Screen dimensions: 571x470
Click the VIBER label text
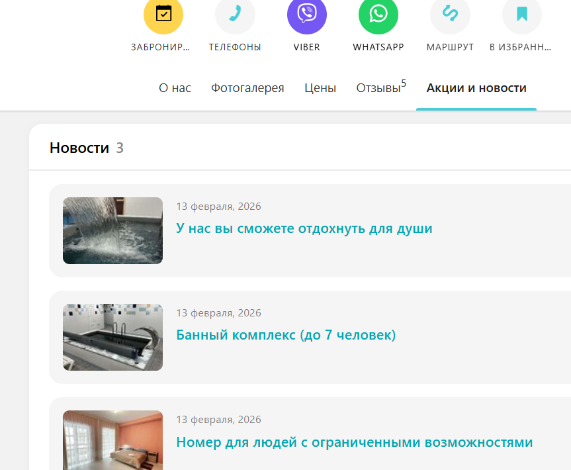[x=306, y=48]
